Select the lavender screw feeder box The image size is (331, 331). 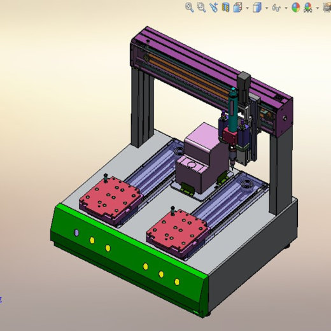(202, 157)
